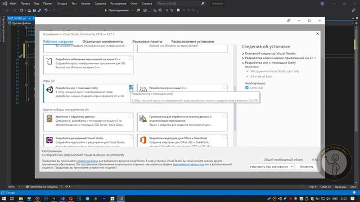Screen dimensions: 360x202
Task: Expand the classic C++ applications details node
Action: [243, 58]
